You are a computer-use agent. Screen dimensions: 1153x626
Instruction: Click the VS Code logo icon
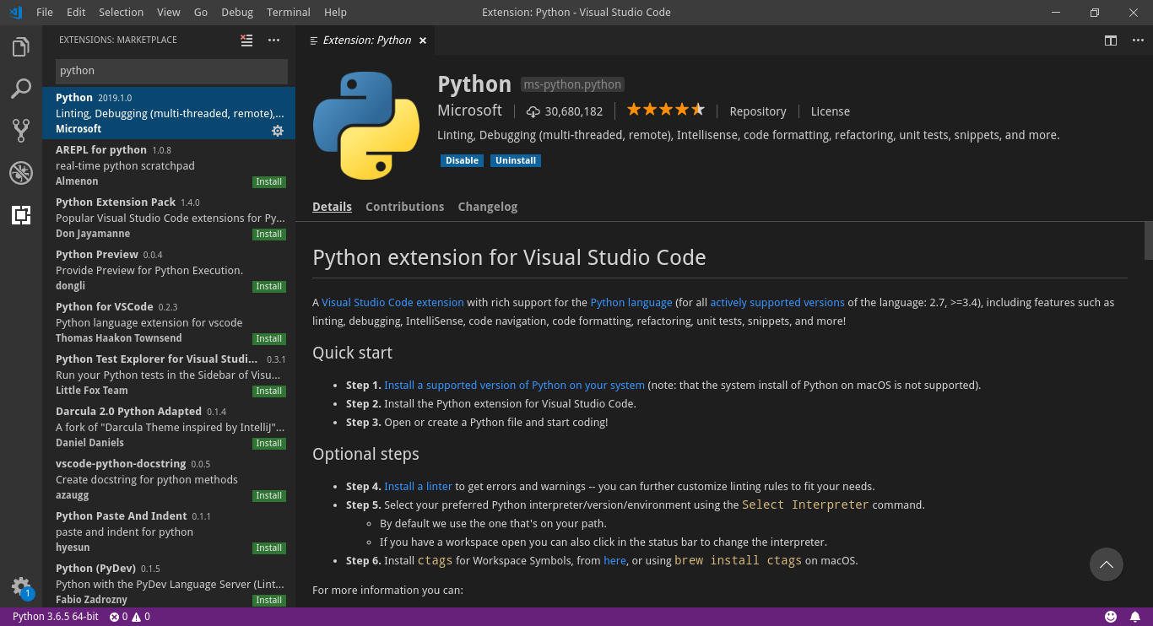point(15,13)
